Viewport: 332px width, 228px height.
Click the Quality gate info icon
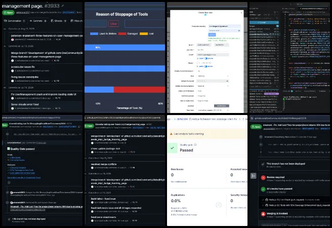195,145
